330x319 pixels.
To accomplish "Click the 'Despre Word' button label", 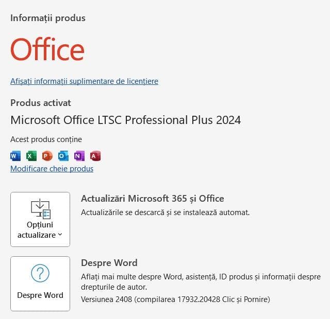I will coord(40,295).
